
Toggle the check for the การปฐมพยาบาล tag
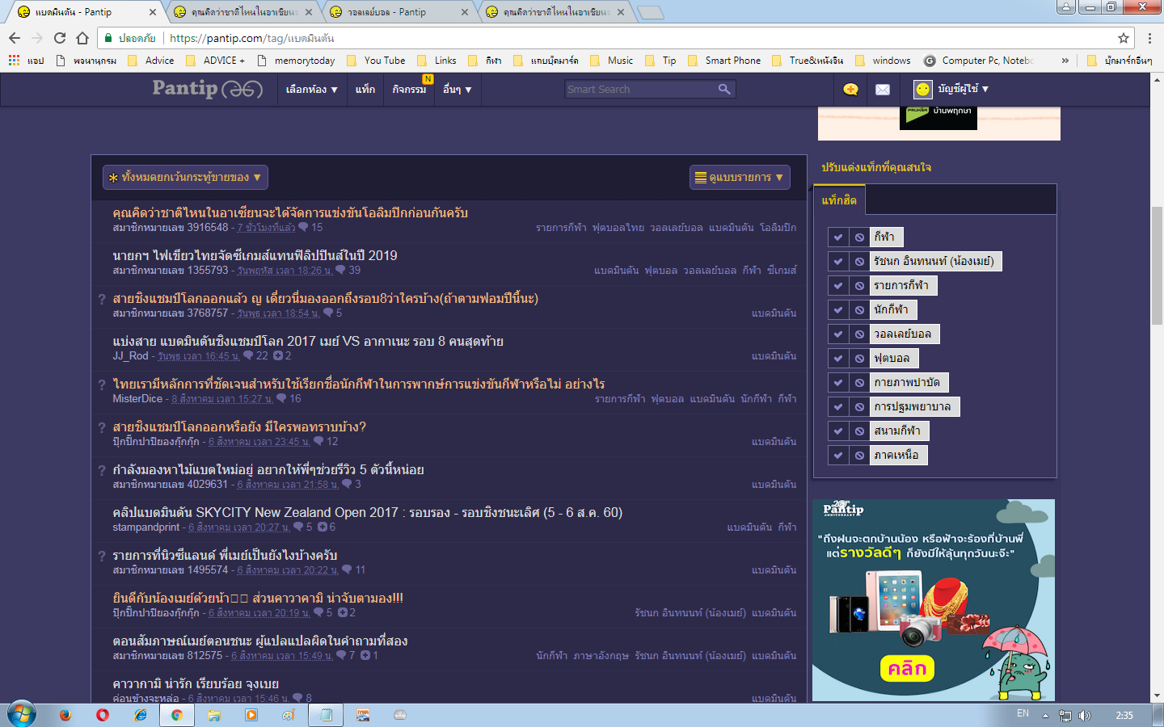(x=838, y=407)
